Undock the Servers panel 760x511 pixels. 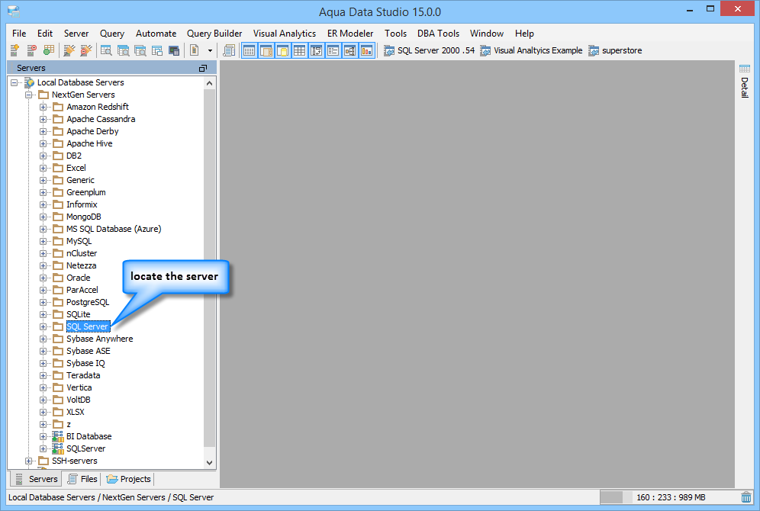(203, 69)
